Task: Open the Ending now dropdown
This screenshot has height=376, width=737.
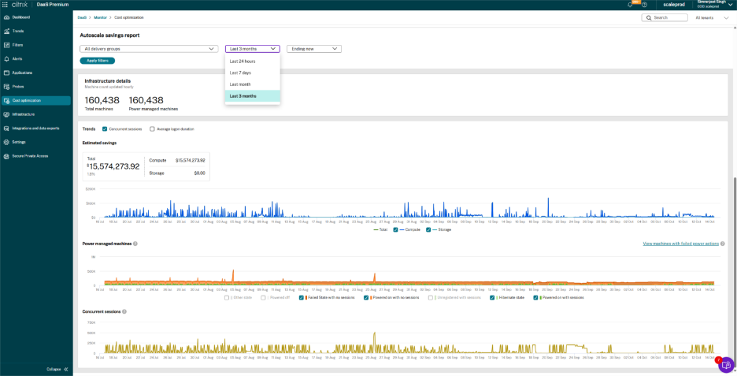Action: click(313, 49)
